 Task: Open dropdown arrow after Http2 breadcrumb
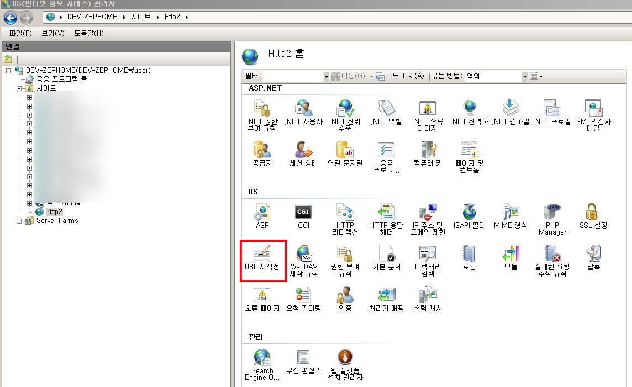tap(187, 17)
